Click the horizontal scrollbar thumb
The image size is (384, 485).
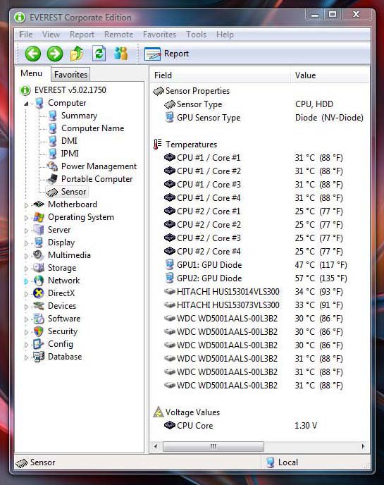click(x=213, y=446)
